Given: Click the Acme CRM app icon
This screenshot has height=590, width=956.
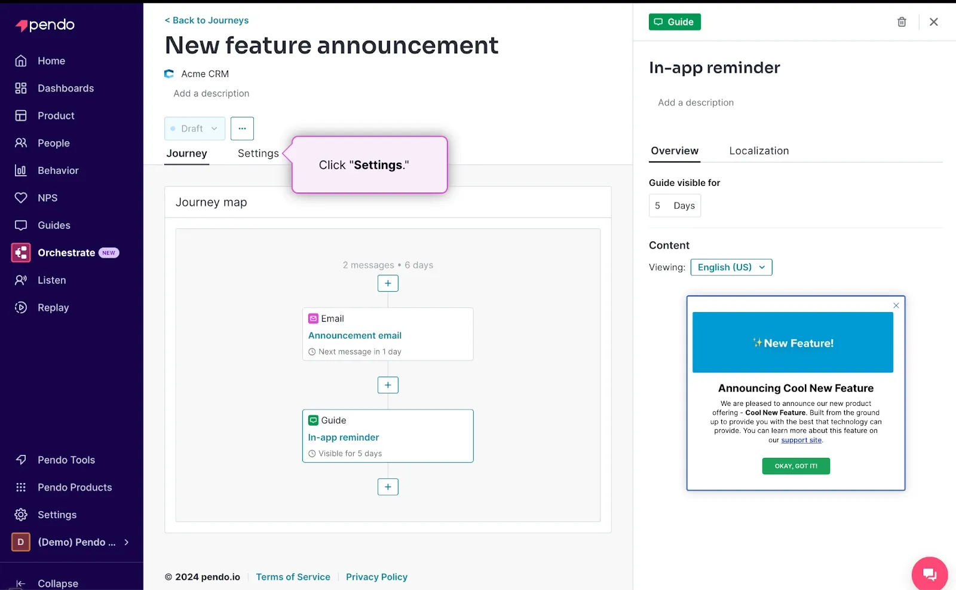Looking at the screenshot, I should [169, 74].
